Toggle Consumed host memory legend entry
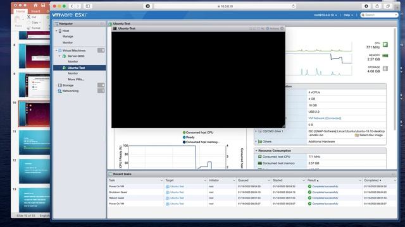 tap(201, 142)
